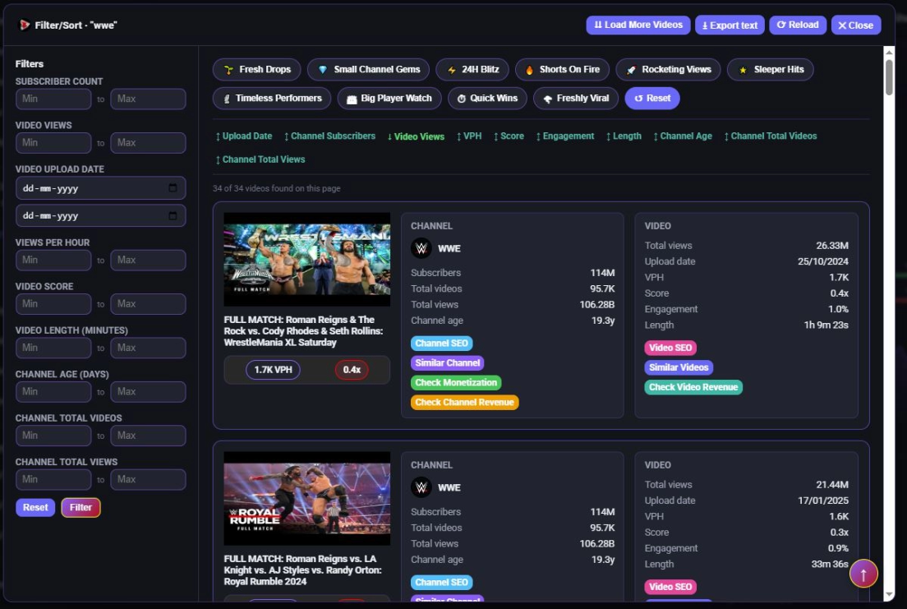The width and height of the screenshot is (907, 609).
Task: Apply the Fresh Drops preset
Action: 257,70
